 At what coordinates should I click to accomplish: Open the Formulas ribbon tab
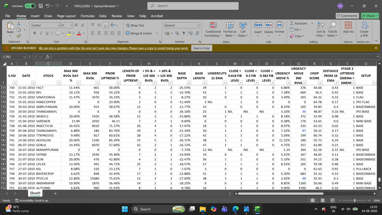coord(88,16)
